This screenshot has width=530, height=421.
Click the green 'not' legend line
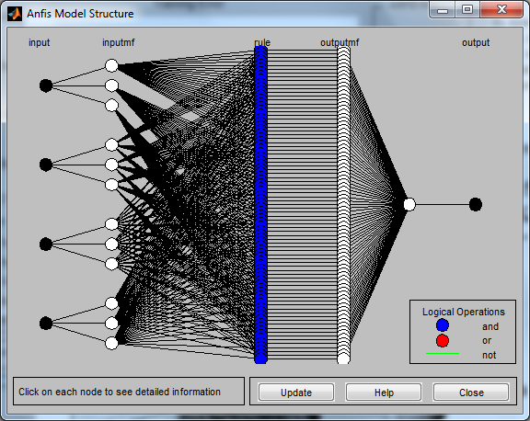click(x=443, y=354)
